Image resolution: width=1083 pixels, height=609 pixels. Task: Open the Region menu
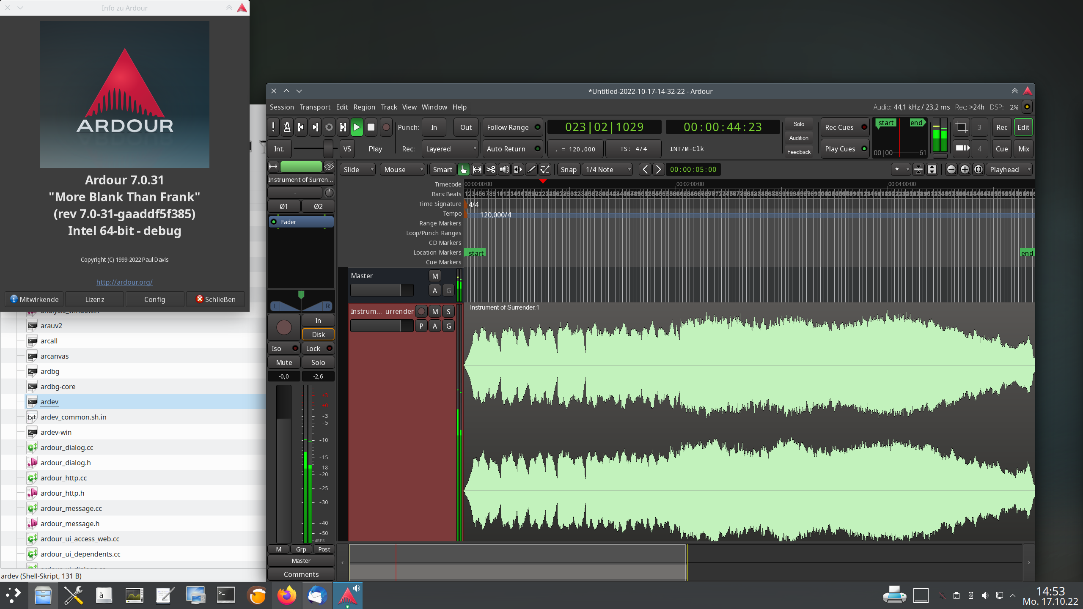tap(364, 107)
